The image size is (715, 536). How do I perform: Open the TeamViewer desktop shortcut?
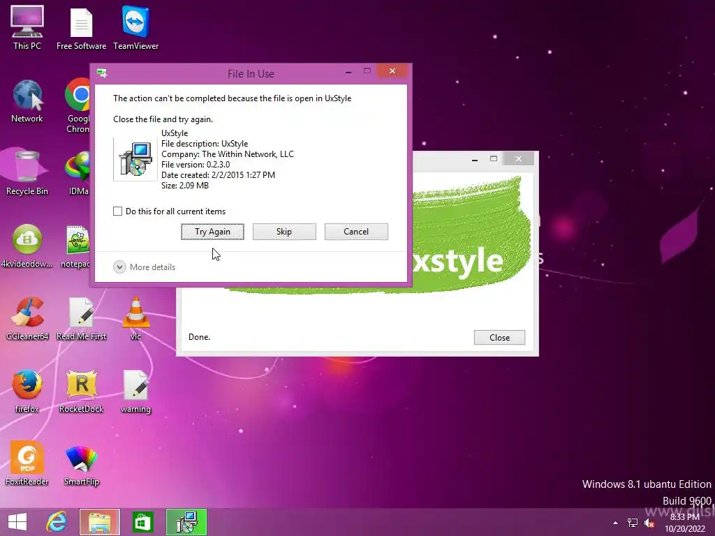coord(136,27)
